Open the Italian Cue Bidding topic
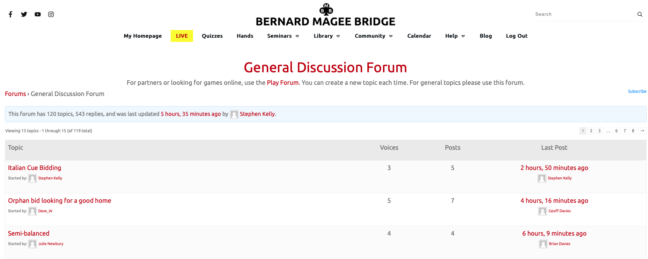This screenshot has height=259, width=648. pos(35,168)
